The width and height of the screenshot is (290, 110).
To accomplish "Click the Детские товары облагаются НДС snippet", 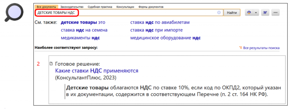I will (174, 91).
